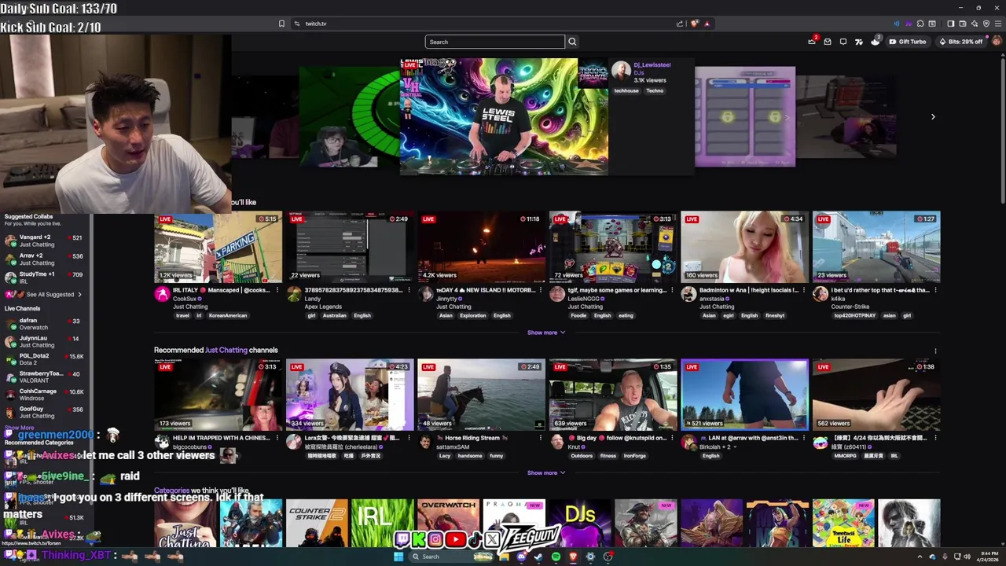Viewport: 1006px width, 566px height.
Task: Open the Dj_Lewissteel channel link
Action: 652,65
